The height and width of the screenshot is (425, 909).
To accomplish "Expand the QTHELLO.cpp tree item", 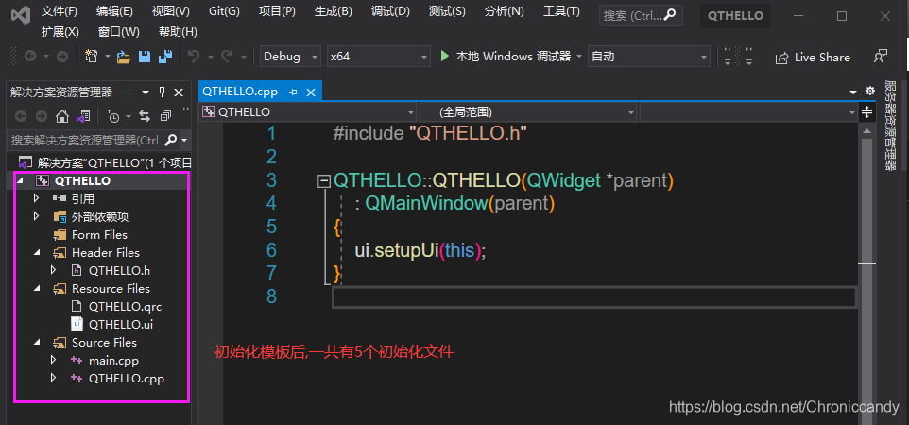I will (x=53, y=379).
